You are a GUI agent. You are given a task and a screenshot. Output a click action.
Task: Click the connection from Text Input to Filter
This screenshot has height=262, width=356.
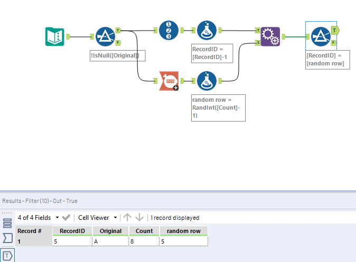click(x=80, y=37)
